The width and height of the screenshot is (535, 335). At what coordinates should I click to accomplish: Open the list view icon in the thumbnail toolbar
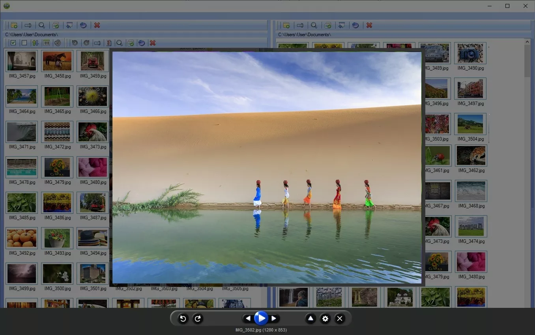click(x=46, y=43)
